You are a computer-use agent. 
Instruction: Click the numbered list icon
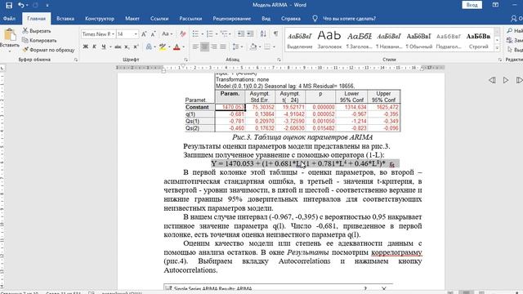point(211,34)
